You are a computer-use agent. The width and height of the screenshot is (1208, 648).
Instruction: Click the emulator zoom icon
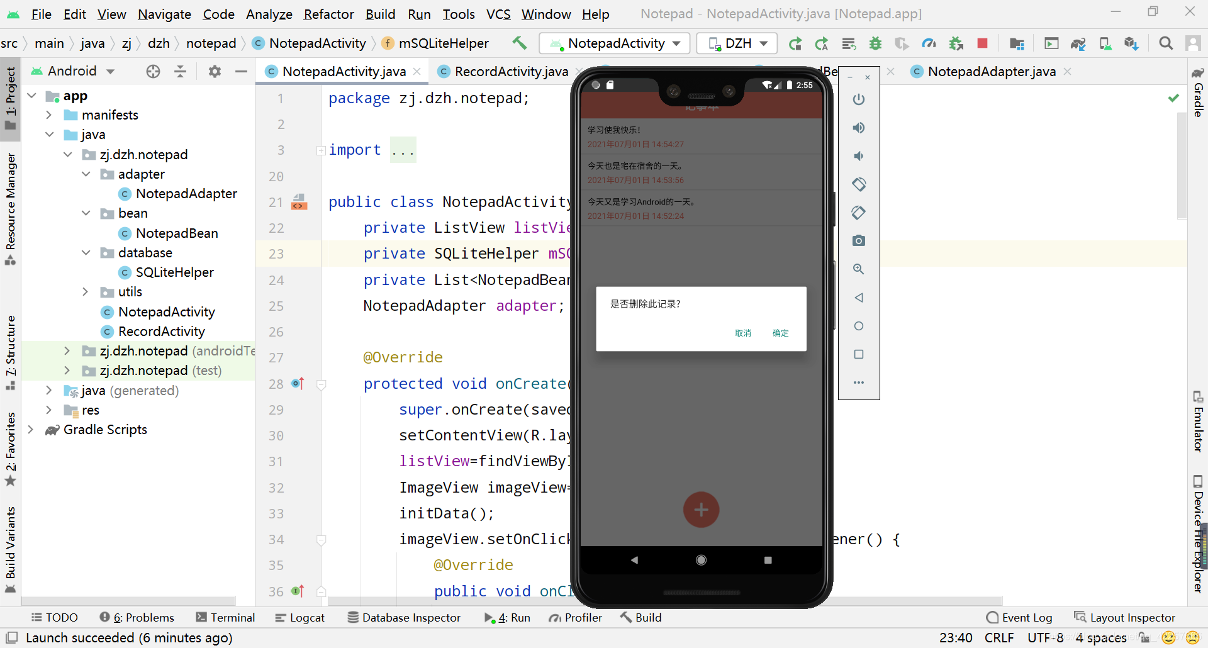[x=859, y=269]
